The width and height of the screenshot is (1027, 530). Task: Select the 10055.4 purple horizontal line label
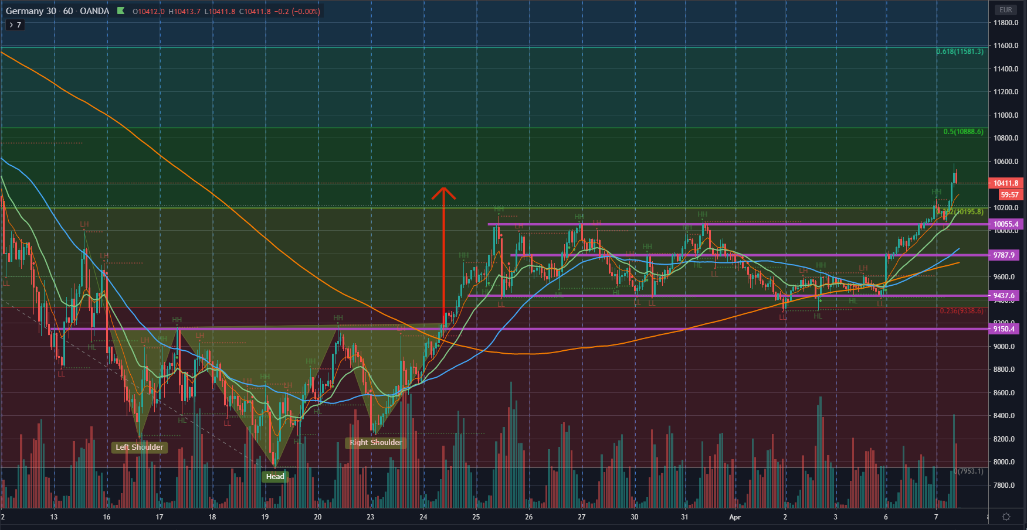1006,224
